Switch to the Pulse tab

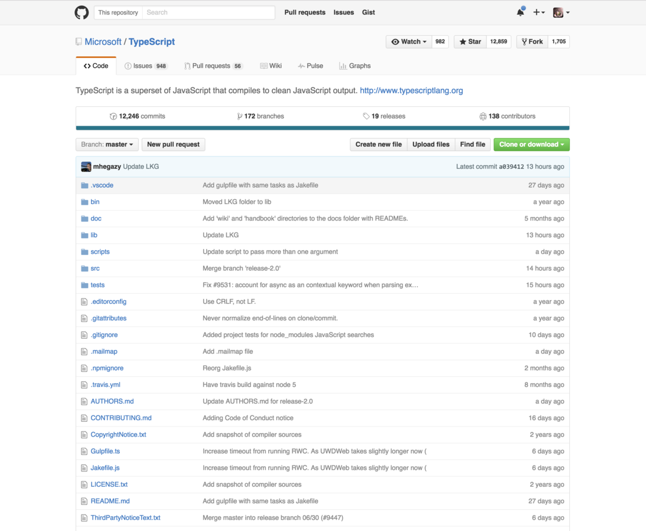(310, 66)
